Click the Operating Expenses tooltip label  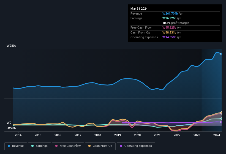144,37
